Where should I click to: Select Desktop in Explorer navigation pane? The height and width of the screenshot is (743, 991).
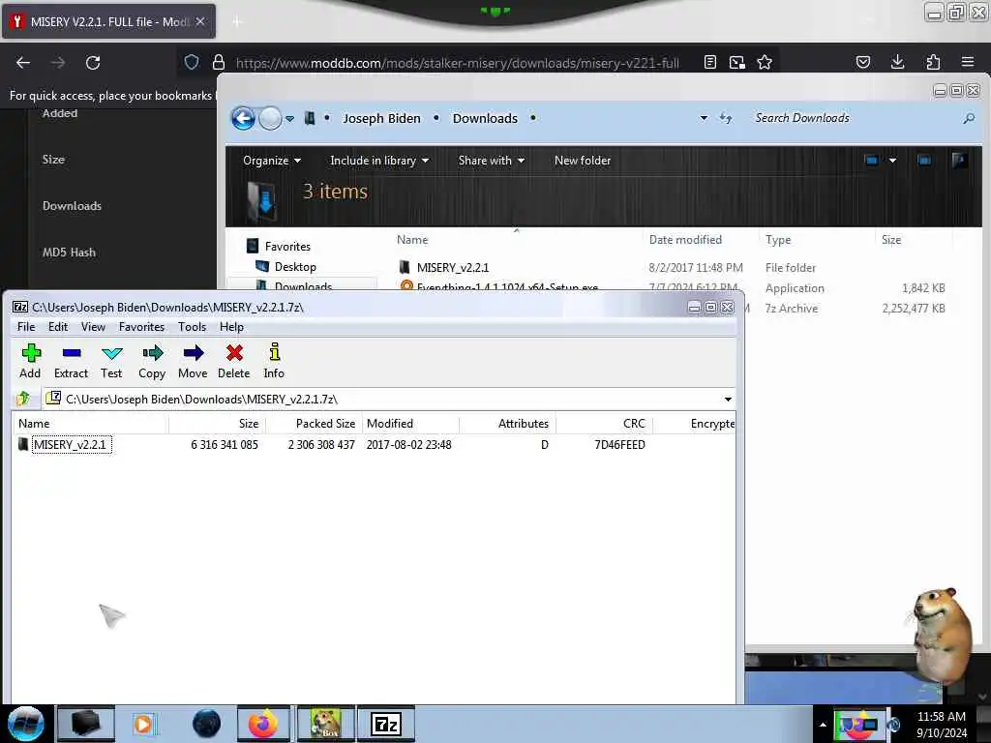click(x=285, y=267)
